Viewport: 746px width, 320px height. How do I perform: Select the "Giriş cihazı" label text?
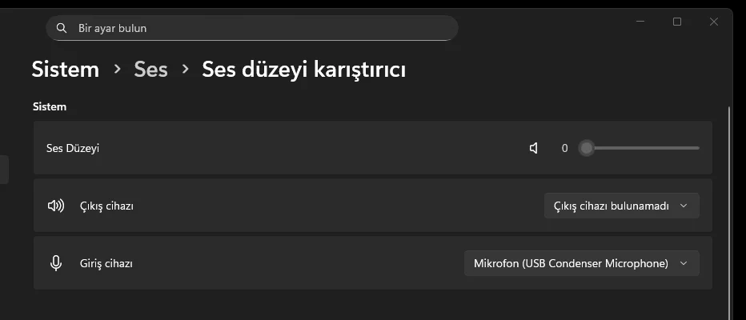click(106, 263)
